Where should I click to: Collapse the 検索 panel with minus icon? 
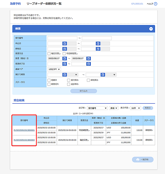click(151, 29)
